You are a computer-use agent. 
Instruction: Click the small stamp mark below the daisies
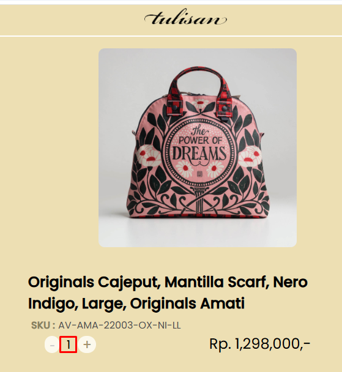point(199,174)
